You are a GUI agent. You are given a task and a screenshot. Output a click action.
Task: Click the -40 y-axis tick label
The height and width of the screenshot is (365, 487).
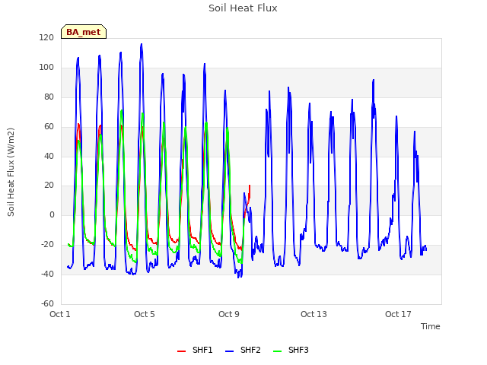click(47, 274)
